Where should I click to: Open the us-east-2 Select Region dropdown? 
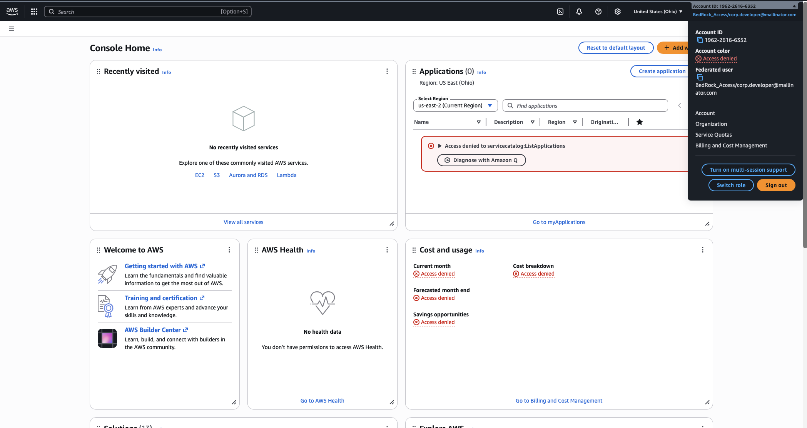click(455, 105)
